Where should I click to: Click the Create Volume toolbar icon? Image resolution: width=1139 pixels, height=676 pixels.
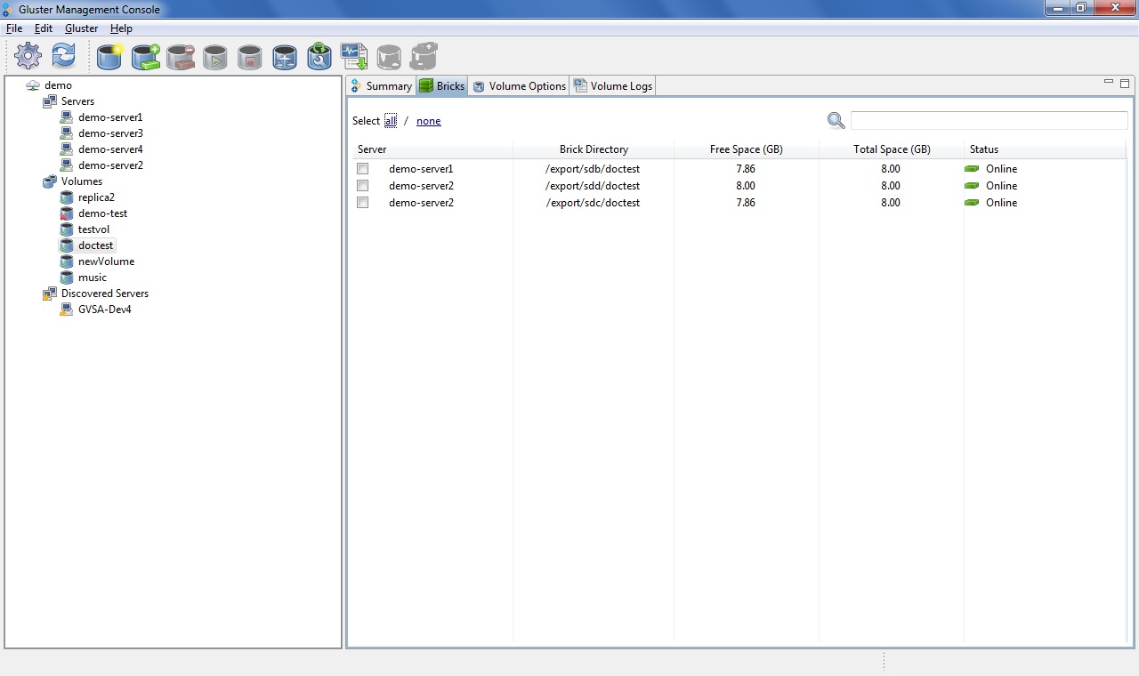[x=109, y=57]
